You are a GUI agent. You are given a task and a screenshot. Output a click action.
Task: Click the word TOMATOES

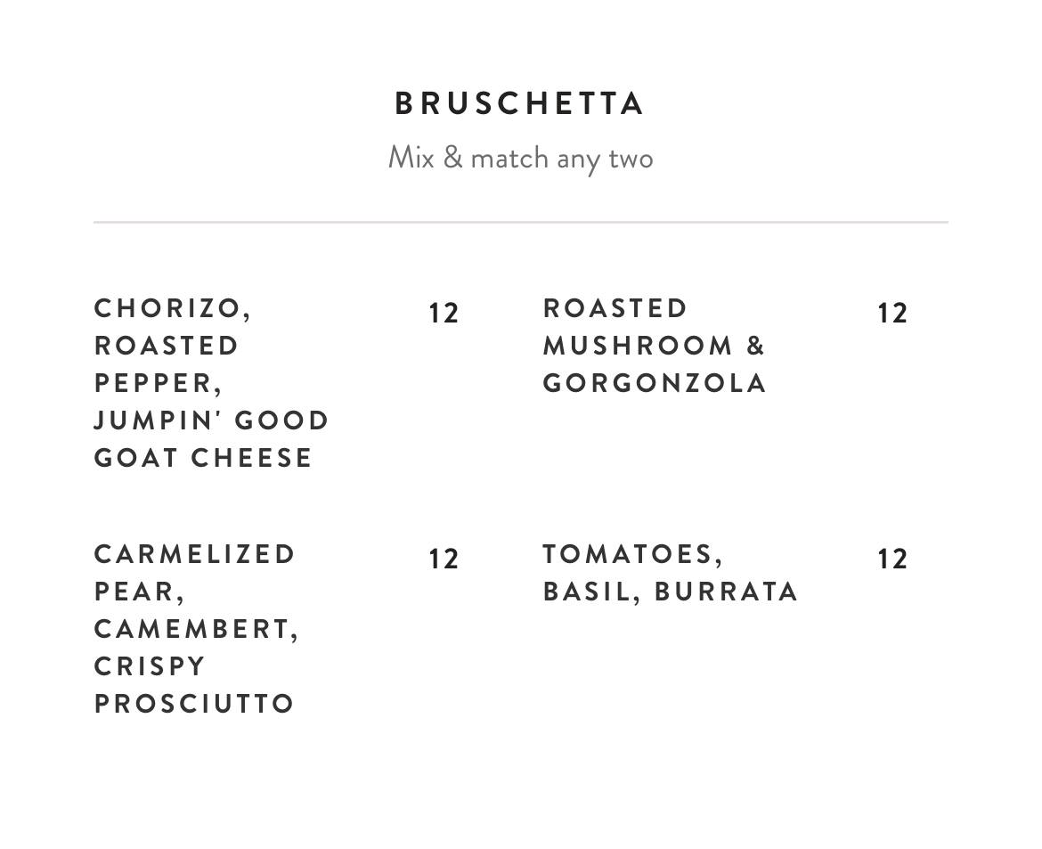630,554
